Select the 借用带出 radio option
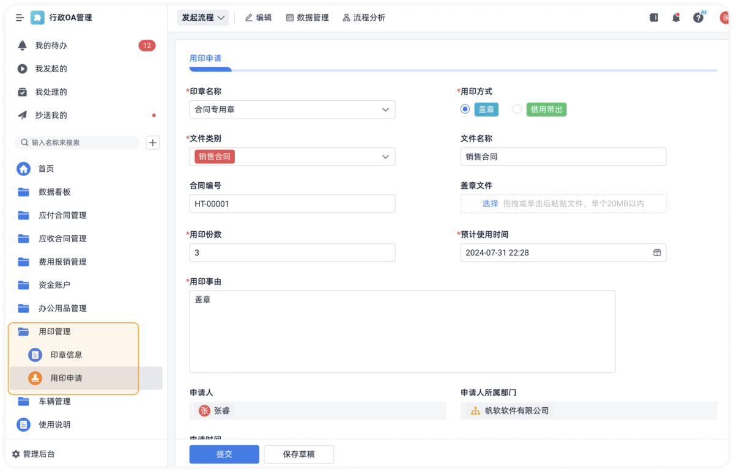Image resolution: width=734 pixels, height=472 pixels. click(517, 109)
